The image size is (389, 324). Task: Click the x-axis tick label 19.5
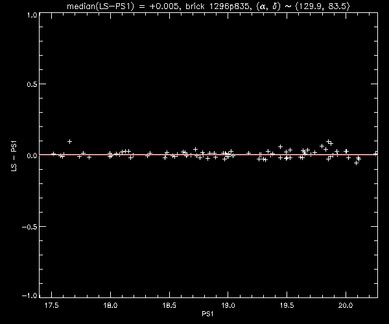click(x=287, y=305)
